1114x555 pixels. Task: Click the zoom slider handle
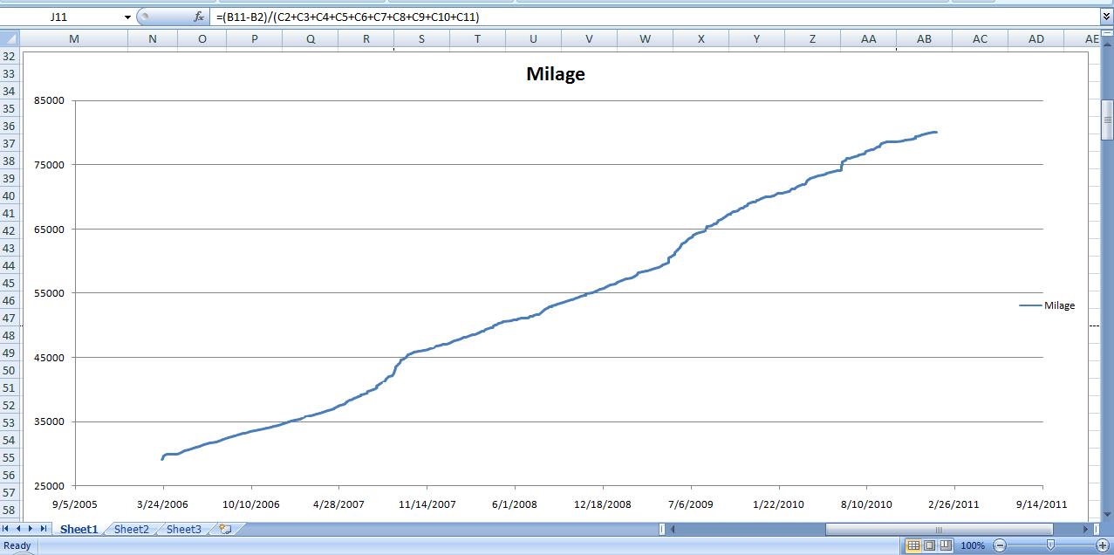(1051, 545)
